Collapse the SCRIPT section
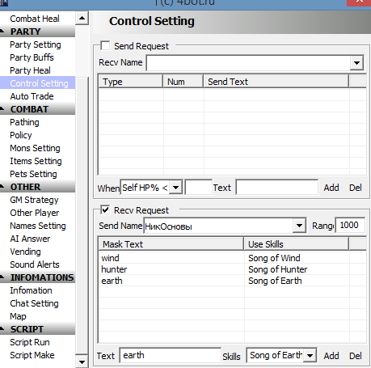Image resolution: width=371 pixels, height=368 pixels. tap(37, 329)
